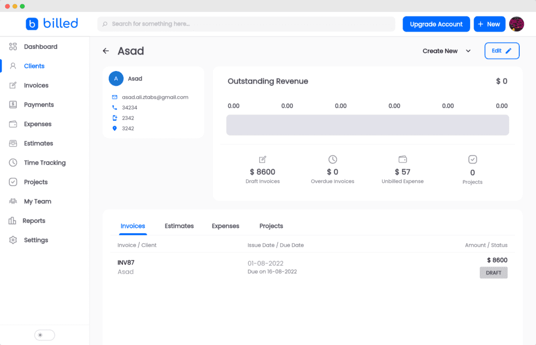Click the Draft Invoices clipboard icon
The image size is (536, 345).
tap(262, 159)
